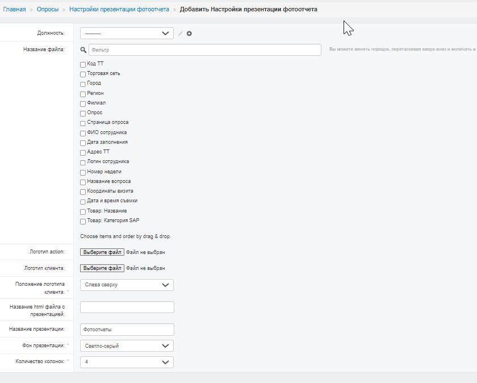The width and height of the screenshot is (477, 383).
Task: Toggle the Дата и время съемки checkbox
Action: point(83,202)
